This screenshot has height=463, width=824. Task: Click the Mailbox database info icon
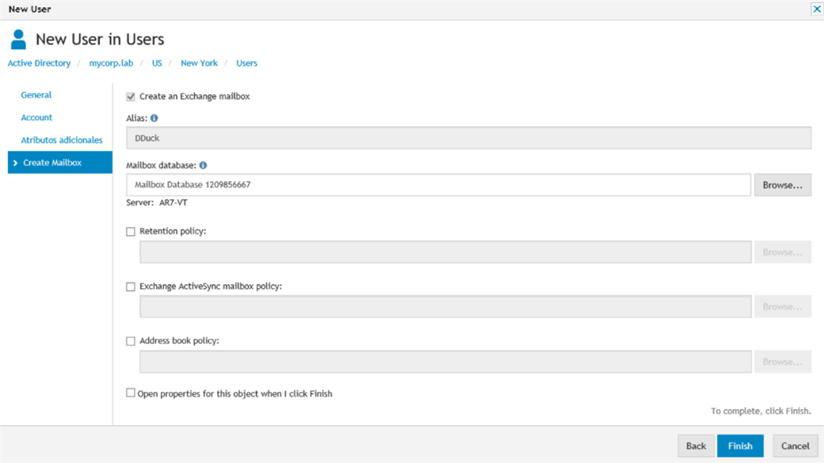pos(203,165)
